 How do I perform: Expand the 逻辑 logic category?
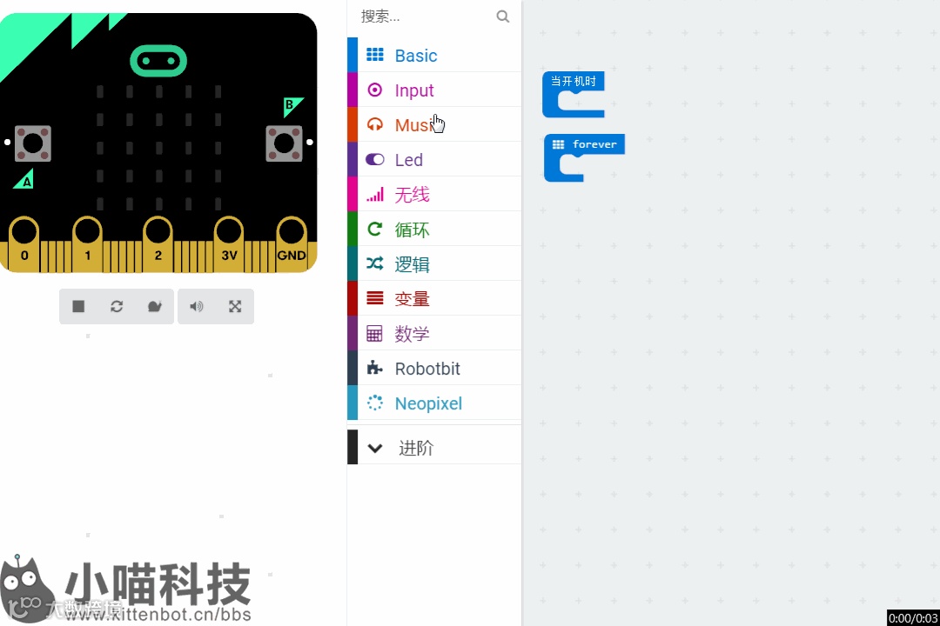coord(434,263)
